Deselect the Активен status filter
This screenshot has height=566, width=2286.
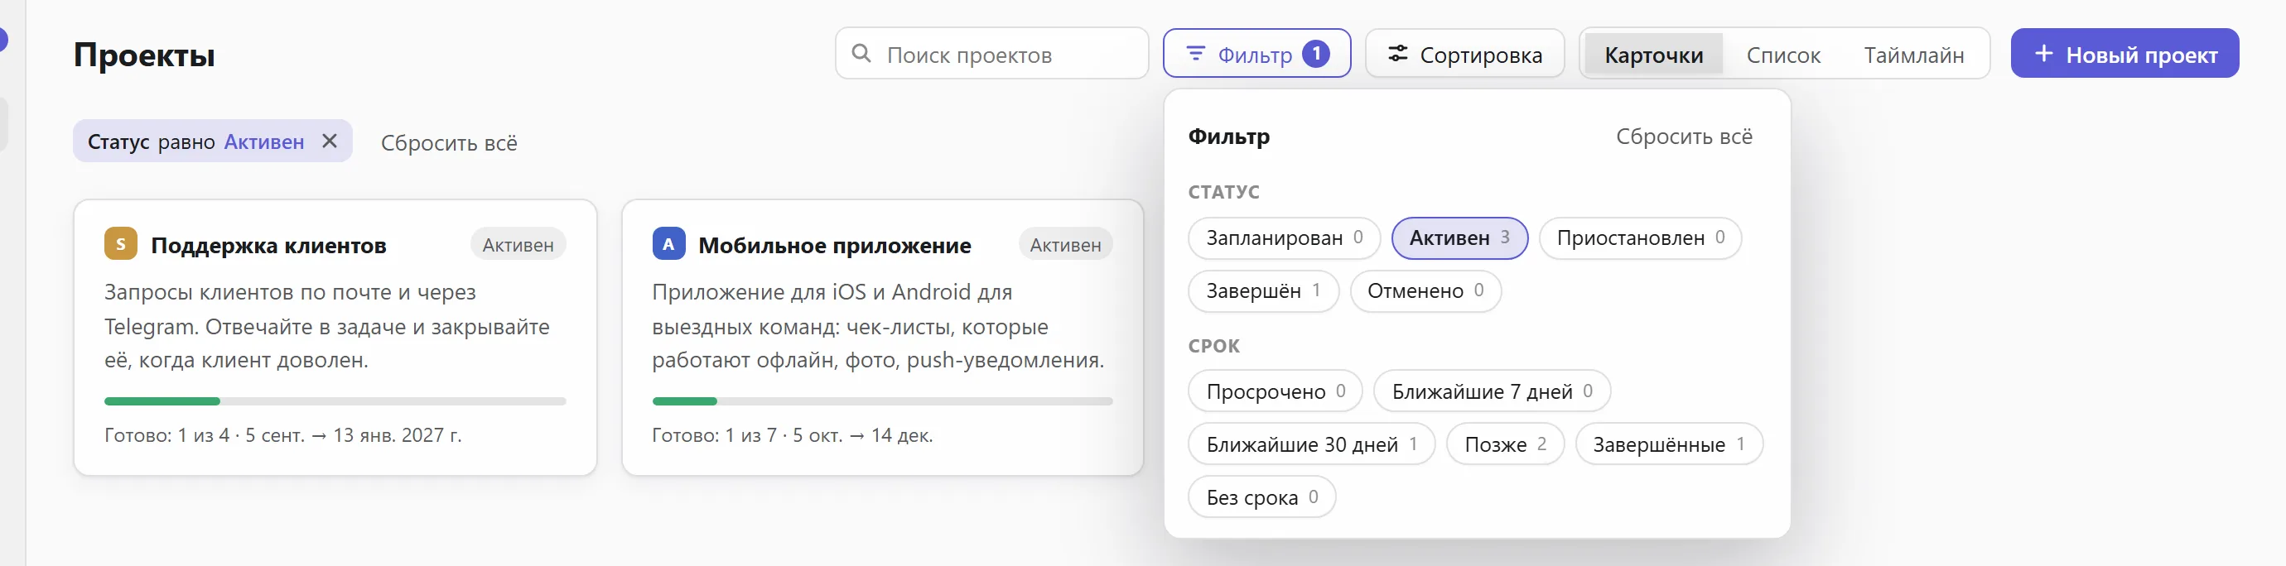coord(1459,237)
